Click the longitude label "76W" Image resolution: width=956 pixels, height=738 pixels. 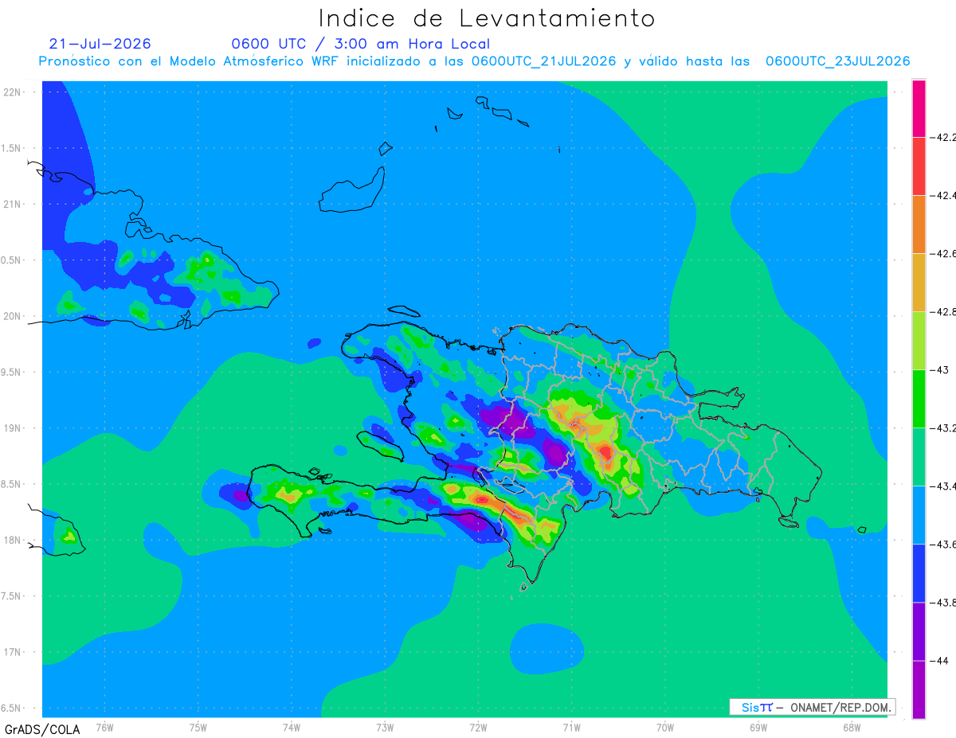104,727
